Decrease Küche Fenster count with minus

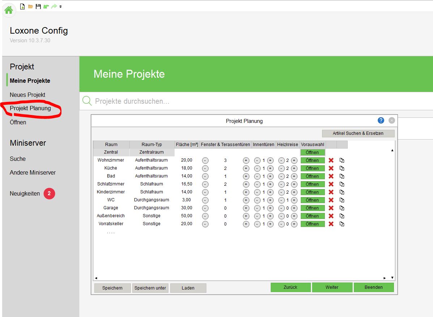coord(205,168)
